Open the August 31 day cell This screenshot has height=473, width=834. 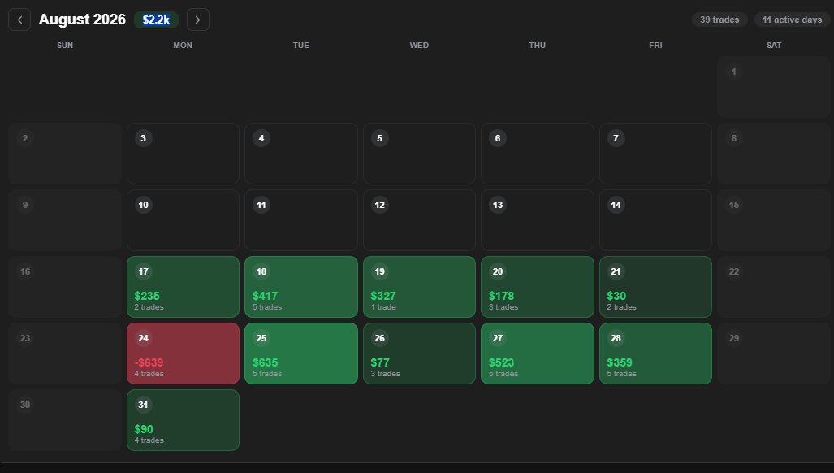click(183, 420)
